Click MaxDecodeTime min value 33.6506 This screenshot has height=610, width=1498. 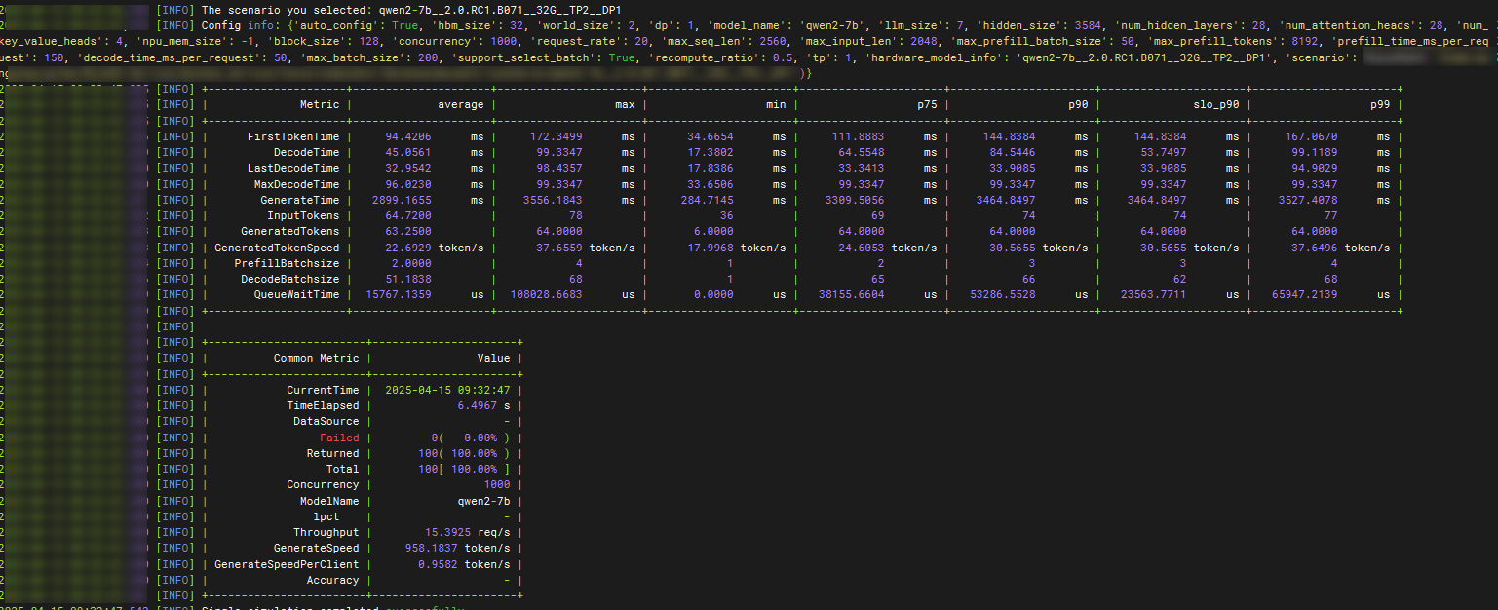pos(710,184)
